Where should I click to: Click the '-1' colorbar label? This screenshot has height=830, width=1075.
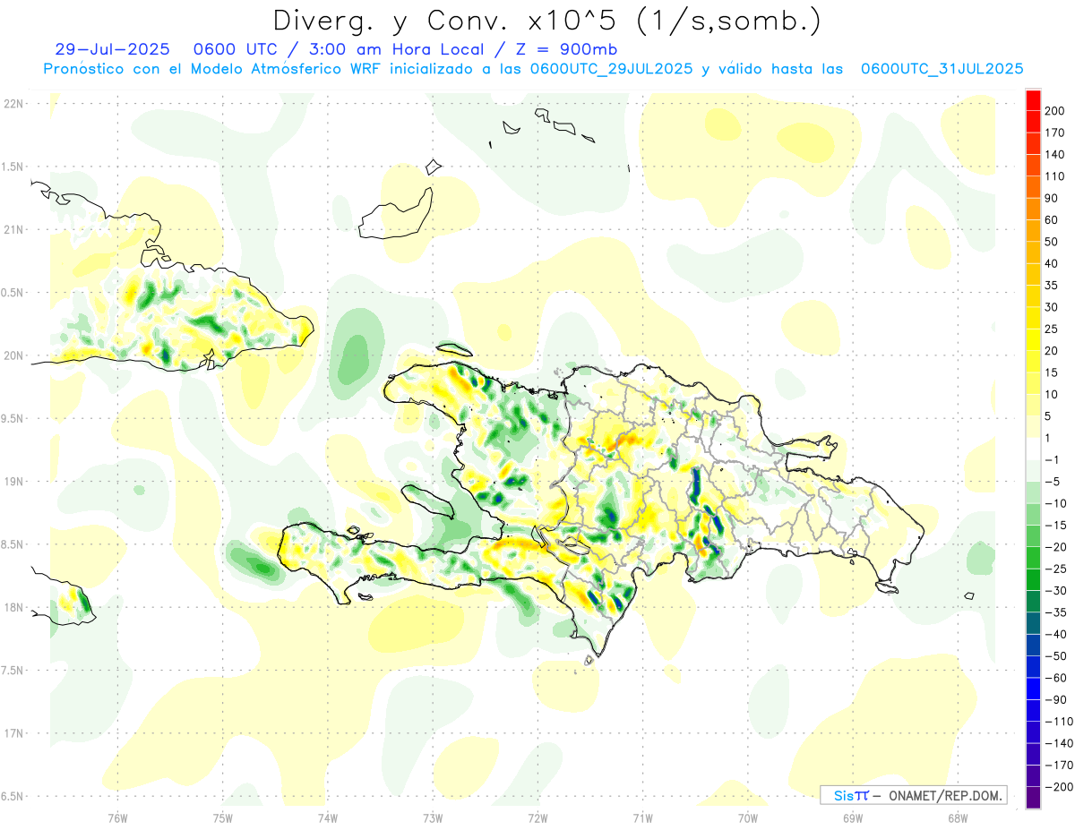point(1052,460)
